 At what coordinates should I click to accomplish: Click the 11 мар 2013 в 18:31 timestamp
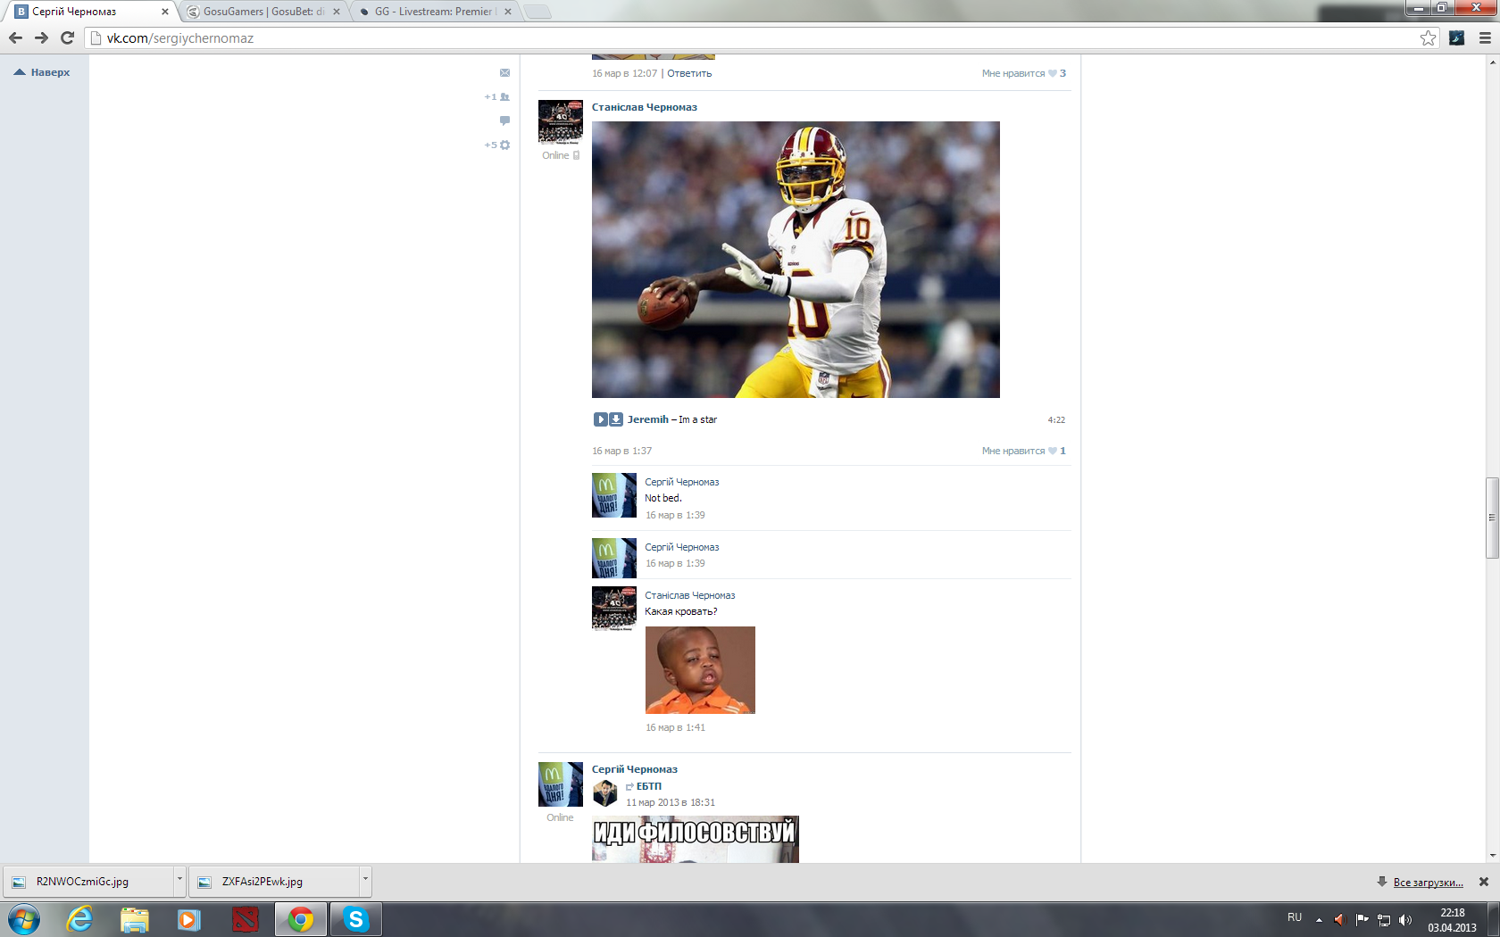pos(671,802)
